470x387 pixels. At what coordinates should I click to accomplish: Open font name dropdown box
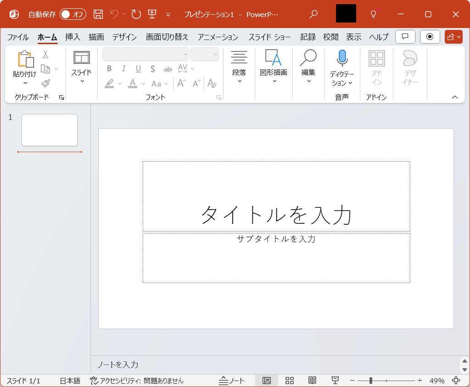coord(145,54)
